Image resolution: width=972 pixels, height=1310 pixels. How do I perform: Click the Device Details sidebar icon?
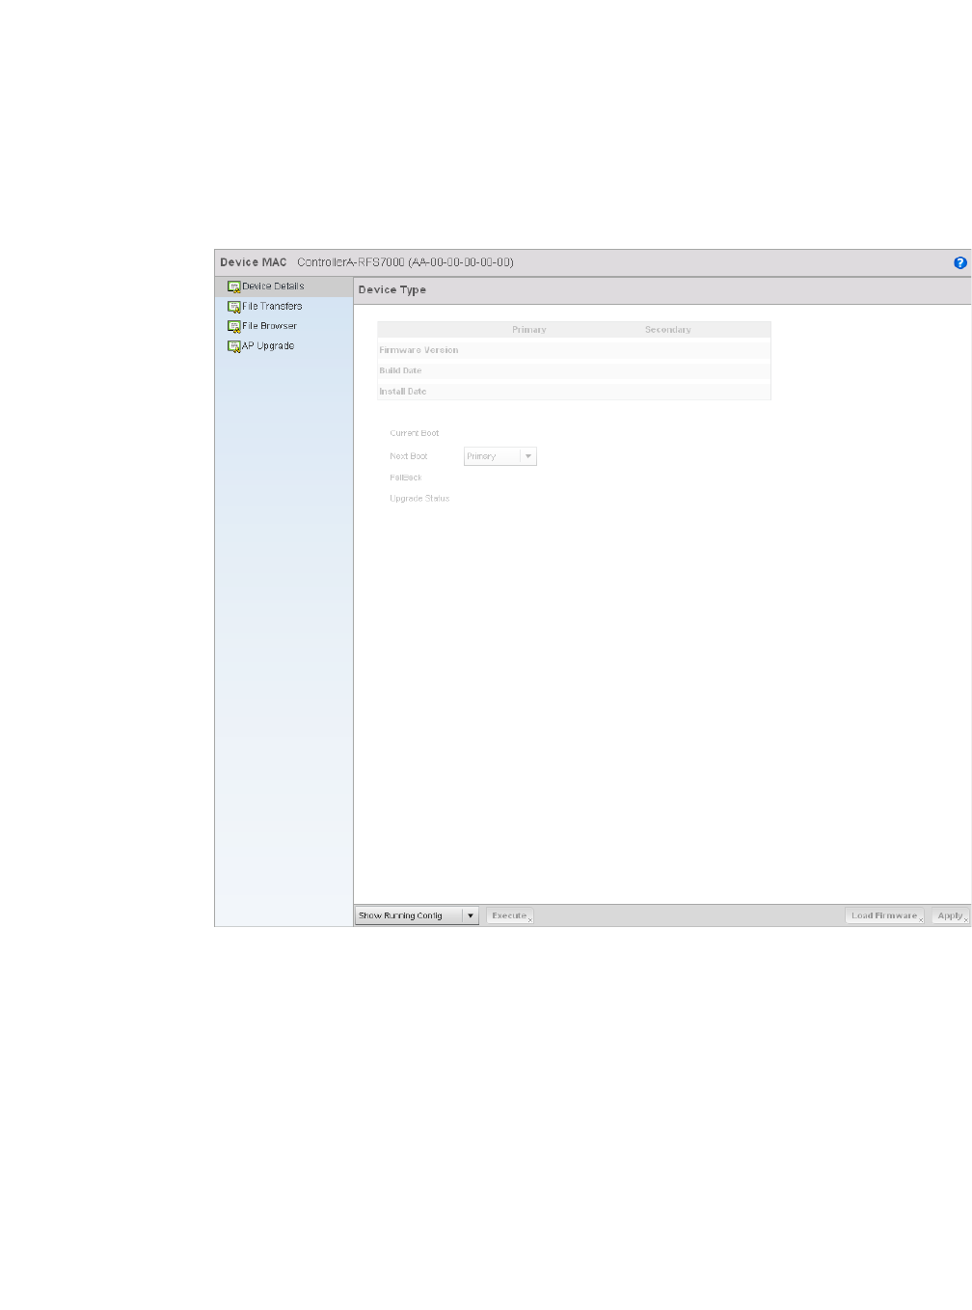(233, 287)
